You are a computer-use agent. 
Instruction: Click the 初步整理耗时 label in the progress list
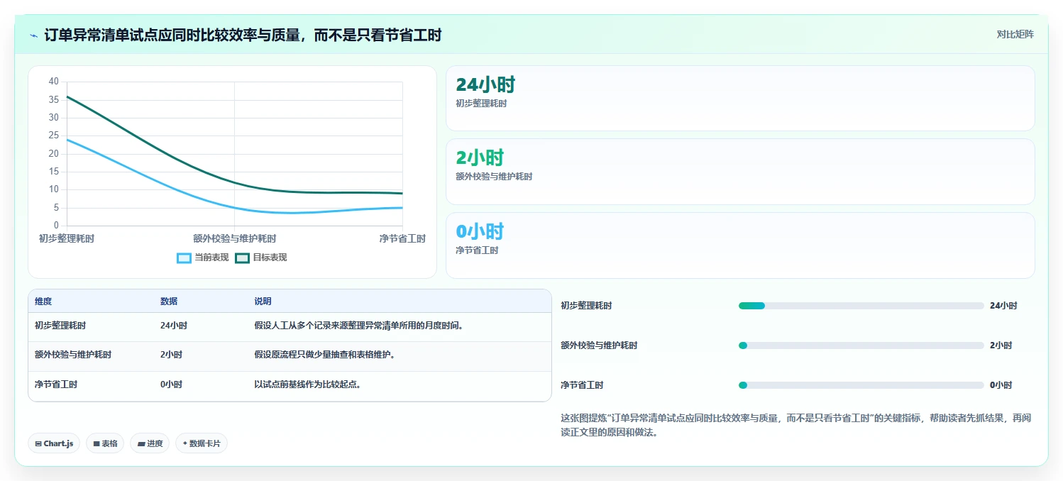click(x=586, y=306)
